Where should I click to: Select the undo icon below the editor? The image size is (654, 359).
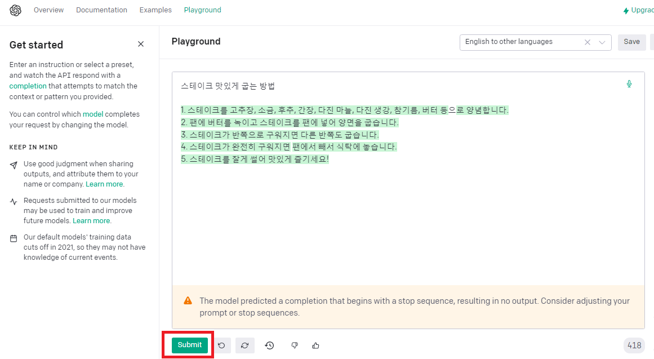(x=222, y=345)
